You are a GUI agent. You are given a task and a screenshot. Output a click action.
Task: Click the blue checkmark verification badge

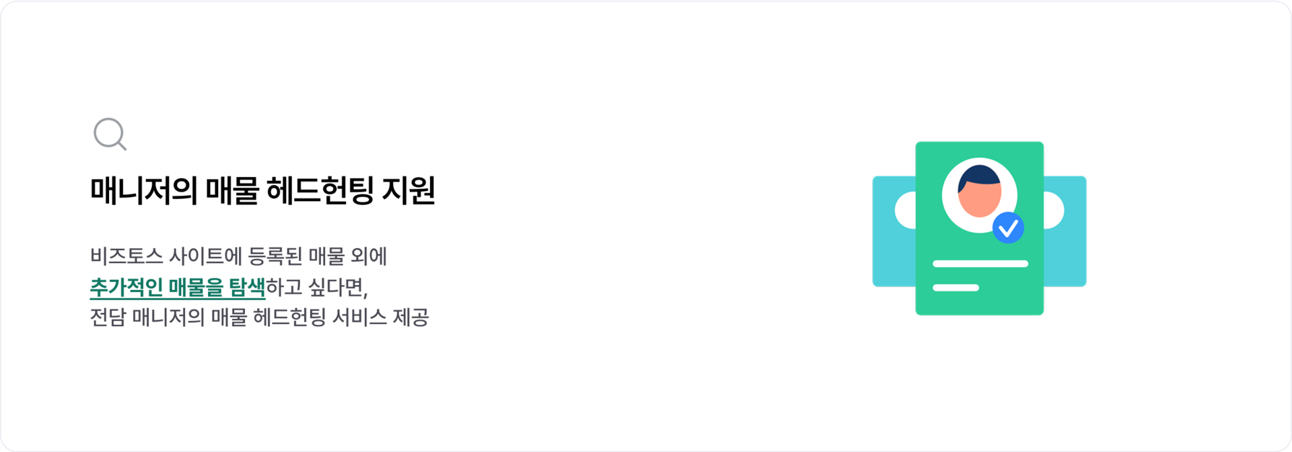click(1008, 228)
